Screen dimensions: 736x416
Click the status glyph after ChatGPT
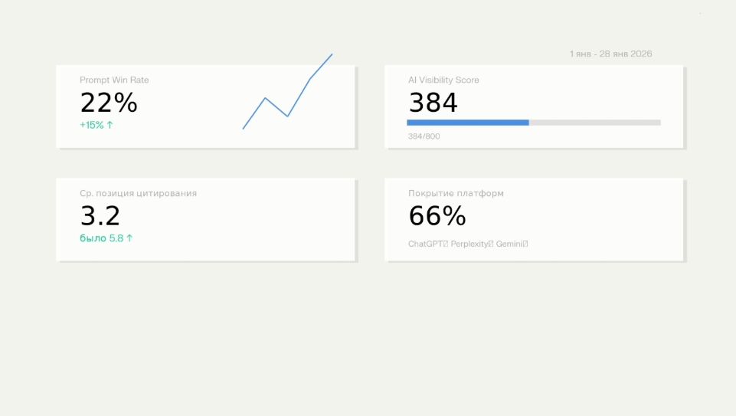pos(446,244)
